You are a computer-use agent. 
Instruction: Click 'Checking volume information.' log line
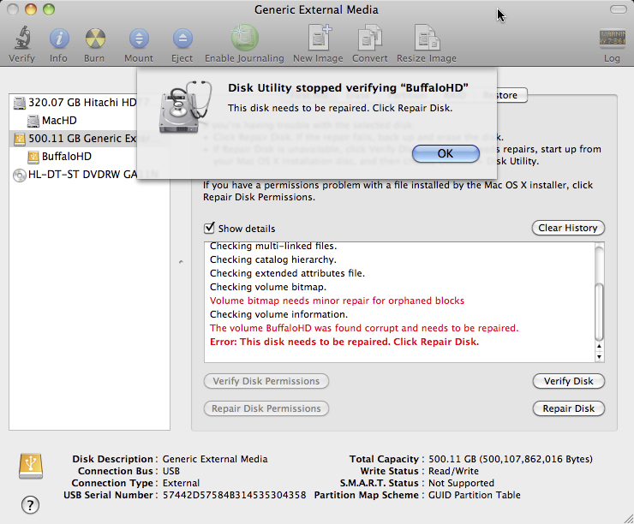click(278, 314)
